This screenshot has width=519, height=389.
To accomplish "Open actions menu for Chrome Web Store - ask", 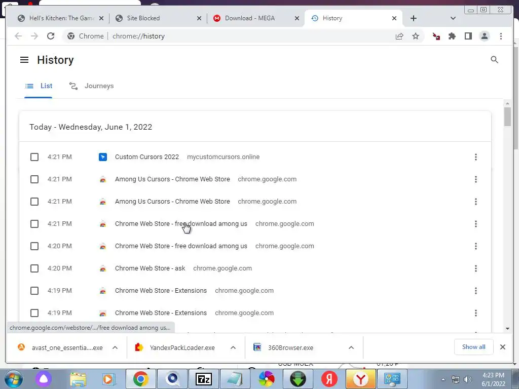I will (475, 268).
